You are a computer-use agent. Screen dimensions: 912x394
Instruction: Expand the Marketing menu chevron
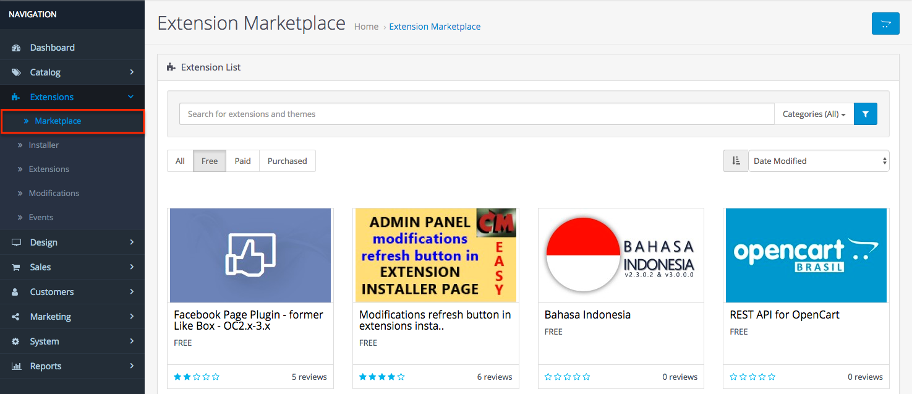[132, 317]
